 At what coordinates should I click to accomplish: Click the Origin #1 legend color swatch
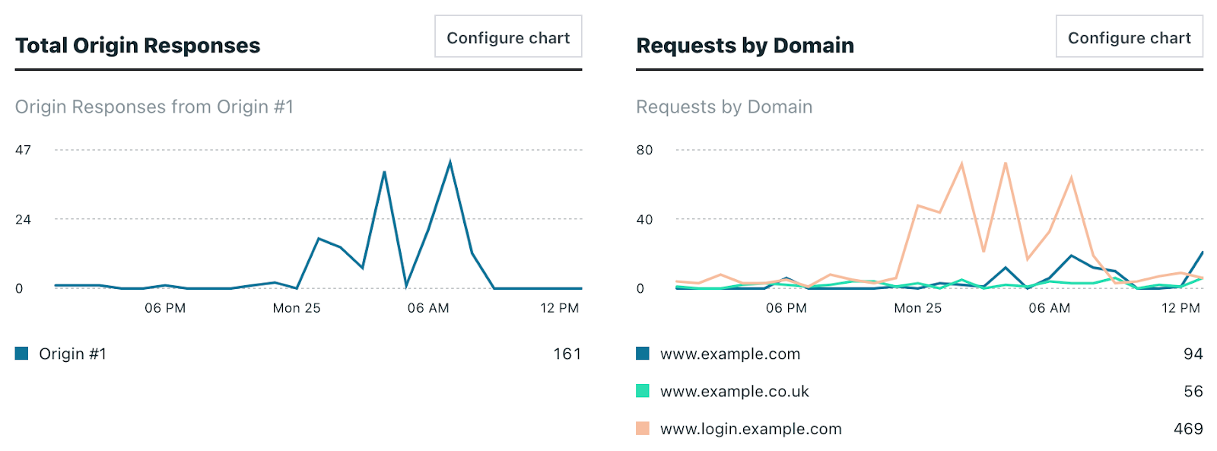(x=22, y=353)
